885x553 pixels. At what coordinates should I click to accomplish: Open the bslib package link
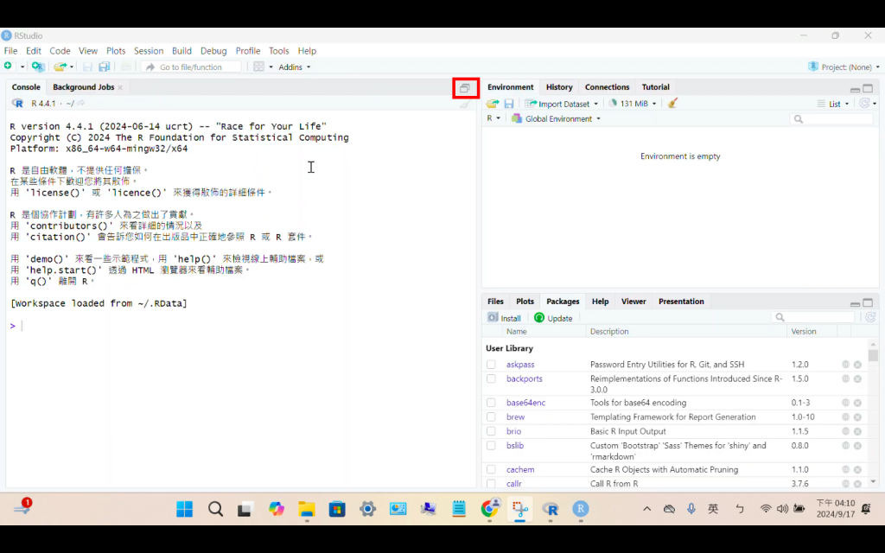[515, 445]
